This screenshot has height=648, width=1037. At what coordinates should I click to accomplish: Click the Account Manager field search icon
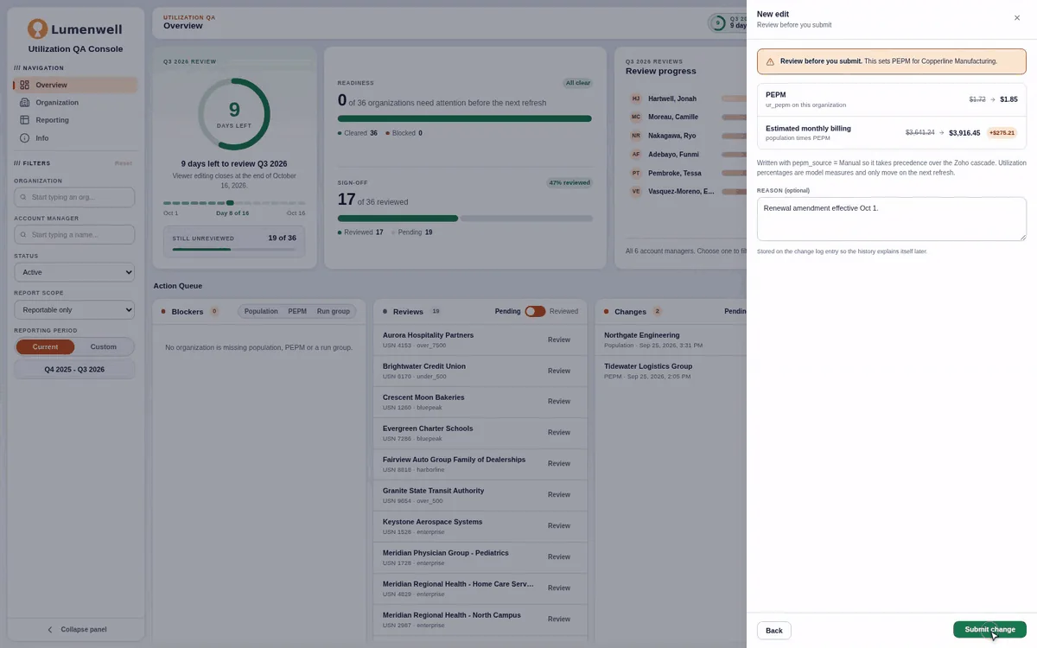coord(23,235)
